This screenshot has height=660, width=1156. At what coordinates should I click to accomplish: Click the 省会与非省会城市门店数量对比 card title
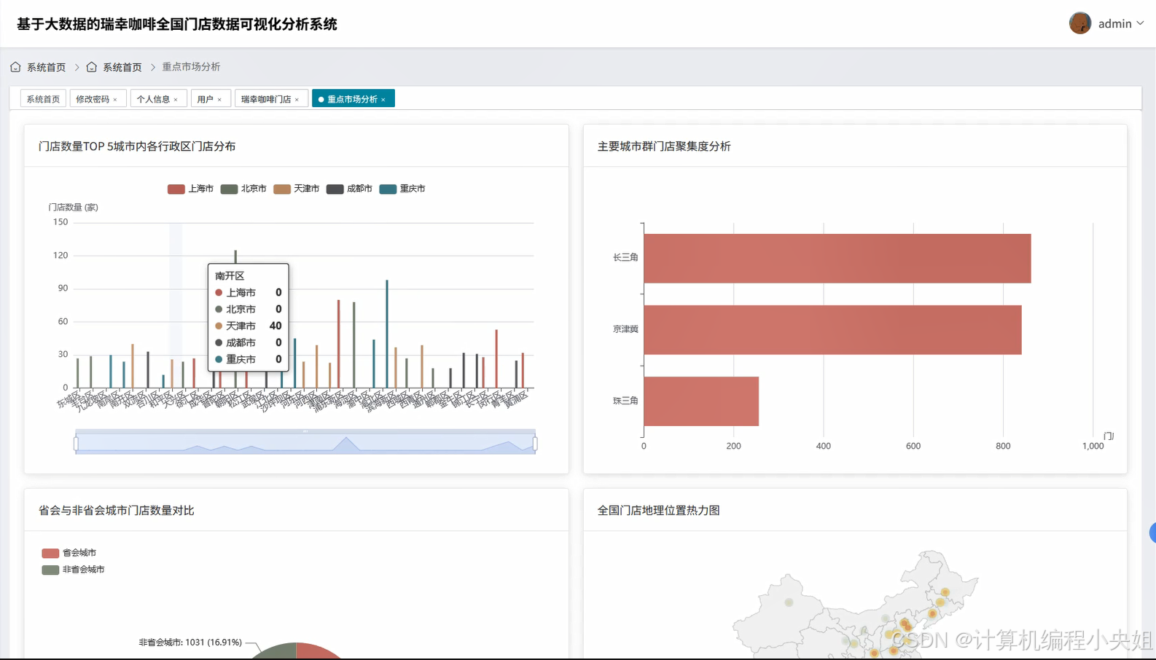117,511
